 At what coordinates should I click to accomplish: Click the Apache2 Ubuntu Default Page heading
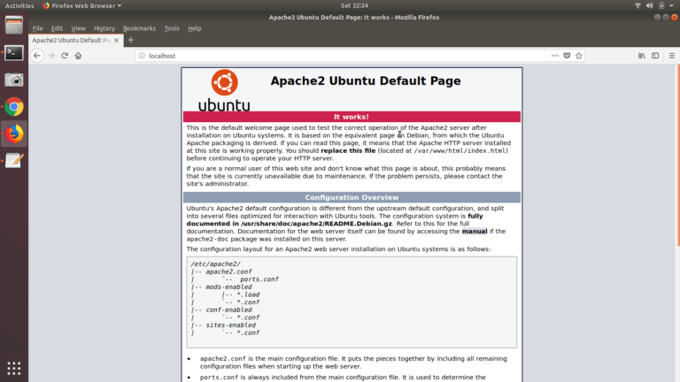pos(366,81)
